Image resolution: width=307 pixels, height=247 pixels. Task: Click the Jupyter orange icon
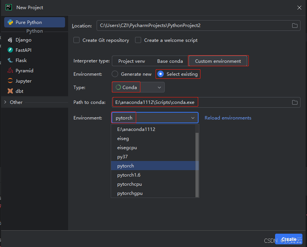point(10,81)
